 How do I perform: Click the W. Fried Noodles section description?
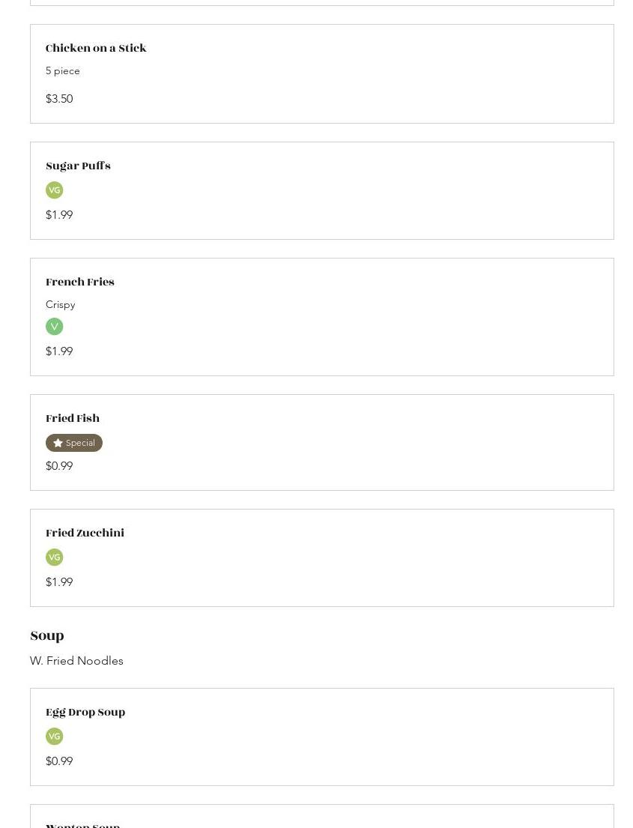coord(76,661)
